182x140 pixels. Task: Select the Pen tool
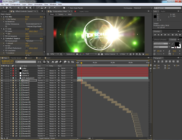tap(30, 8)
